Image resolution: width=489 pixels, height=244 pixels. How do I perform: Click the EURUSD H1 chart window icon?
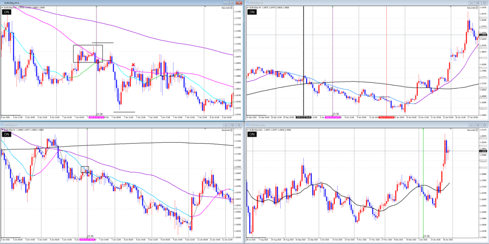click(x=2, y=124)
